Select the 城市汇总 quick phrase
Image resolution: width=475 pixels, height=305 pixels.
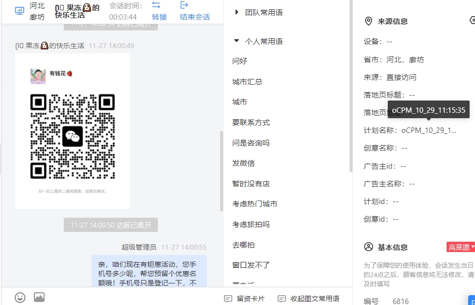point(247,81)
